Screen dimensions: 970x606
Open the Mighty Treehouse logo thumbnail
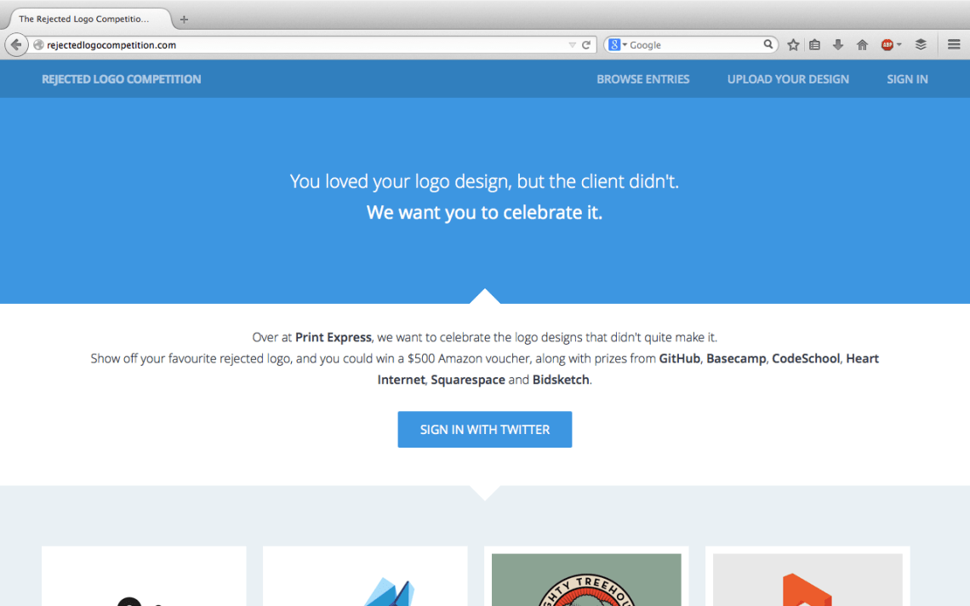click(x=586, y=579)
